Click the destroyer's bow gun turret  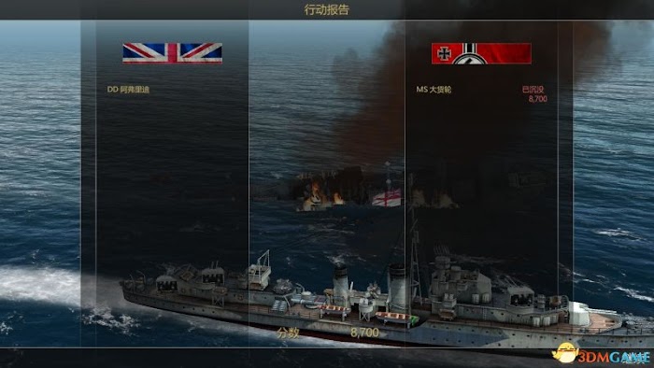coord(578,314)
